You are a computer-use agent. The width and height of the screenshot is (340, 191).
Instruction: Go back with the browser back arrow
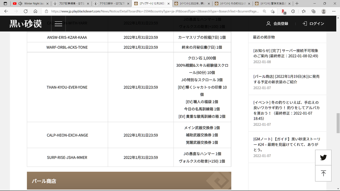pos(6,11)
